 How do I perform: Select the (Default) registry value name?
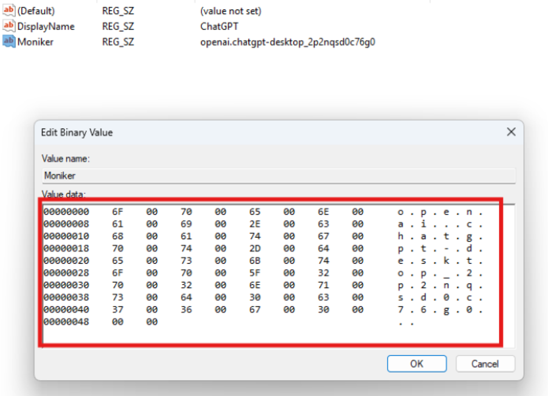click(x=36, y=11)
